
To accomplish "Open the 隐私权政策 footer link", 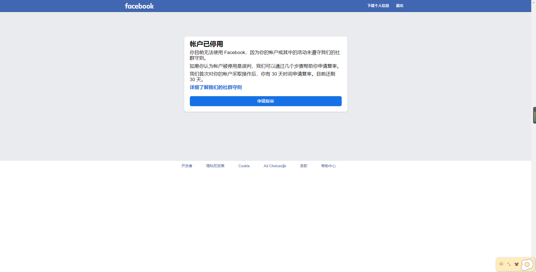I will [215, 166].
